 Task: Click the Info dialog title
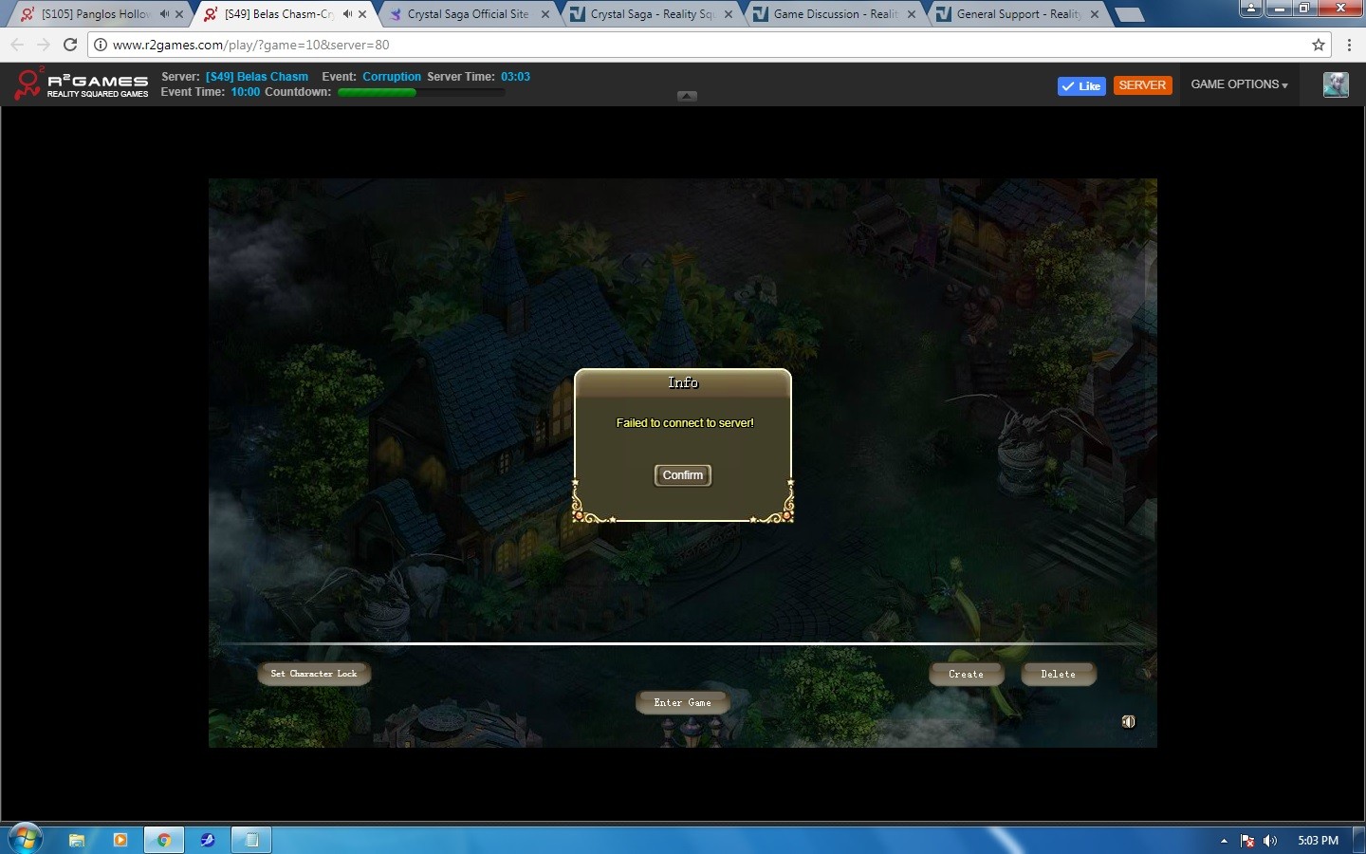[x=683, y=382]
